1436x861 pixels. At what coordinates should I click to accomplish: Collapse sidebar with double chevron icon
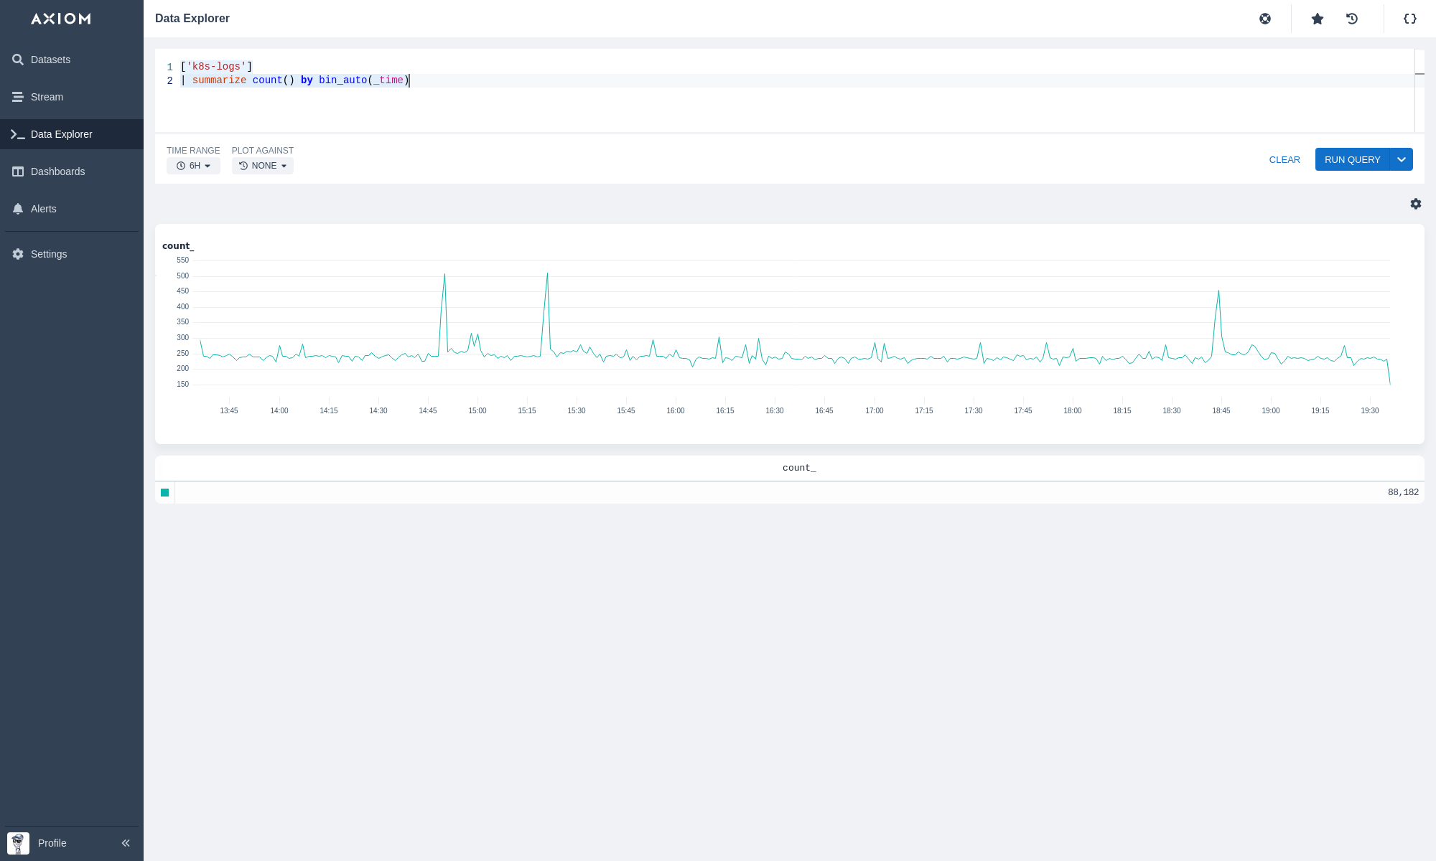tap(126, 843)
